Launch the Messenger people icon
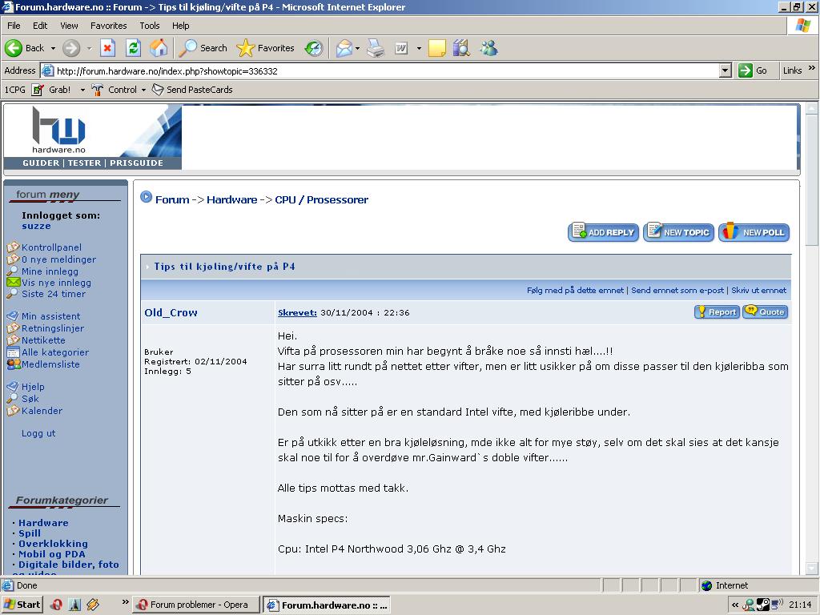Image resolution: width=820 pixels, height=615 pixels. (489, 48)
